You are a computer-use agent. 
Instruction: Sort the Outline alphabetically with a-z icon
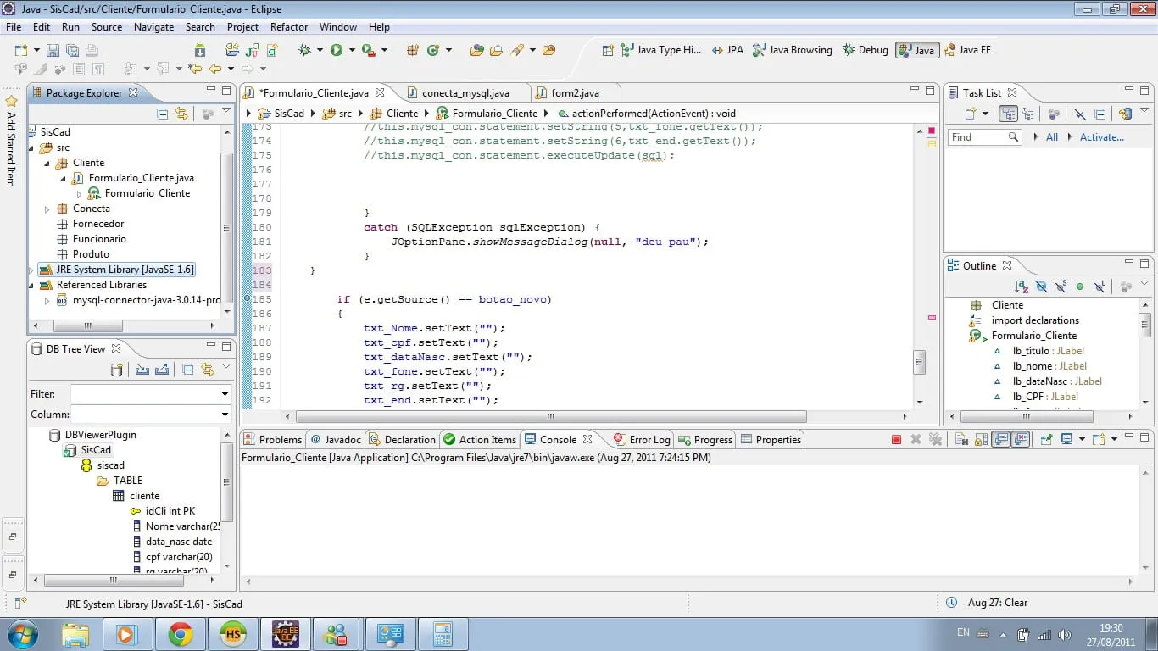click(1022, 287)
